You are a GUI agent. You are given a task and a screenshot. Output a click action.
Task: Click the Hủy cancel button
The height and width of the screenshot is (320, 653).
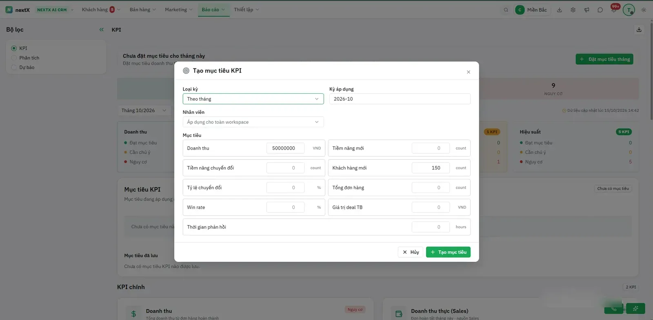click(x=410, y=252)
